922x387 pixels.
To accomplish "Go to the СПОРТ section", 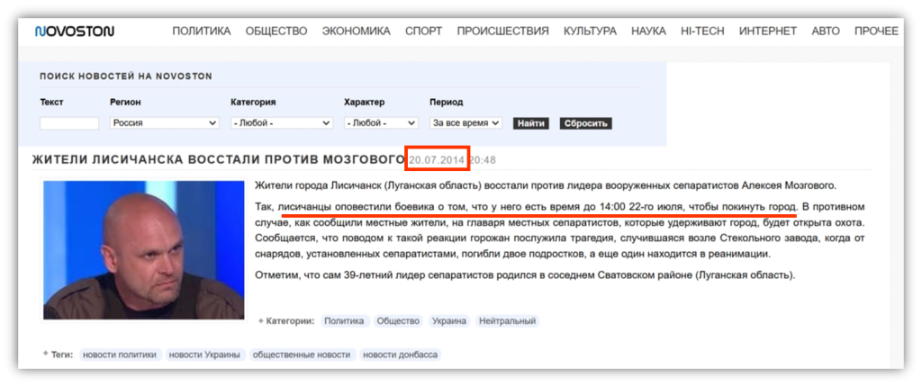I will click(x=423, y=31).
